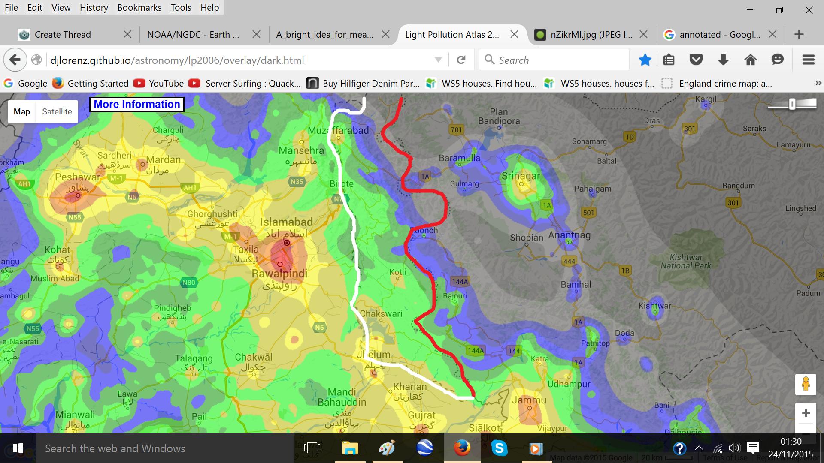The height and width of the screenshot is (463, 824).
Task: Open the Windows Start button
Action: pyautogui.click(x=18, y=448)
